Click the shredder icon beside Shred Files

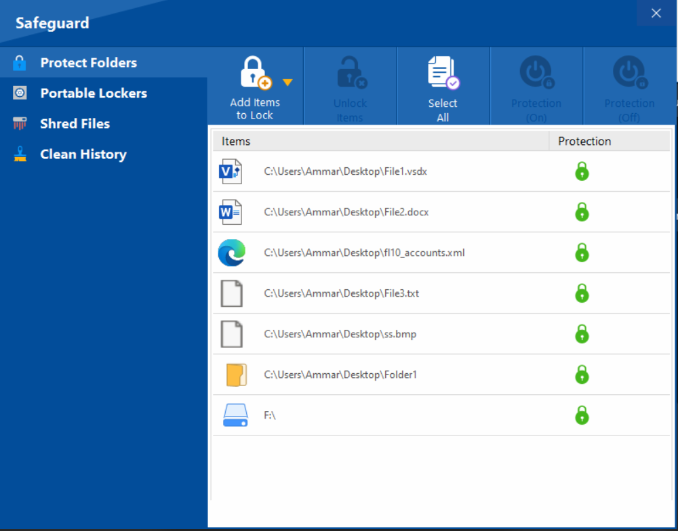pyautogui.click(x=20, y=123)
